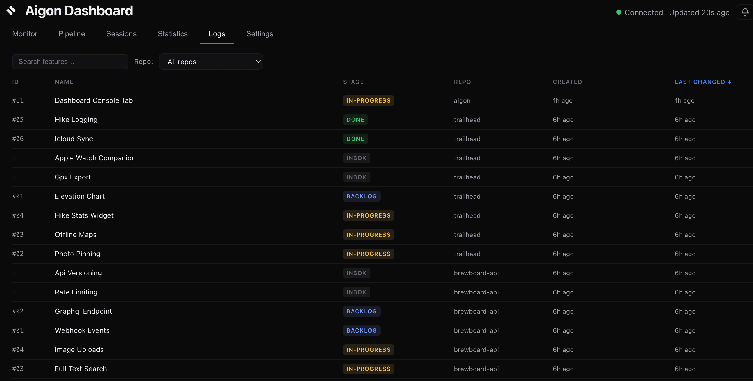Sort by the Stage column header
The width and height of the screenshot is (753, 381).
(353, 82)
